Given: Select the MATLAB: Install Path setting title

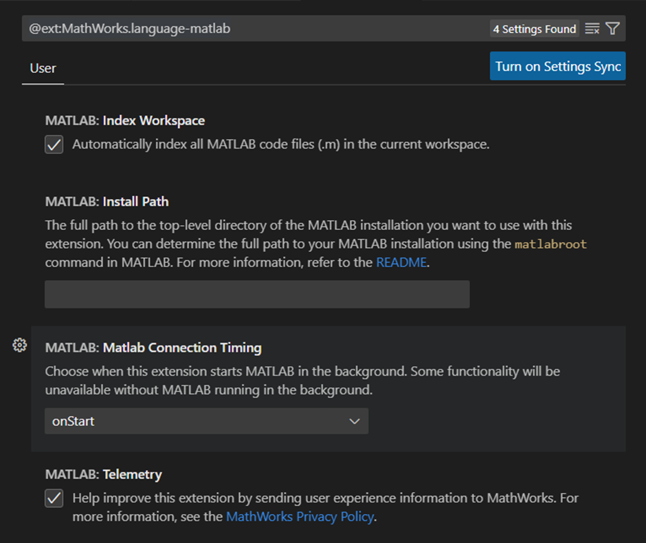Looking at the screenshot, I should tap(107, 202).
